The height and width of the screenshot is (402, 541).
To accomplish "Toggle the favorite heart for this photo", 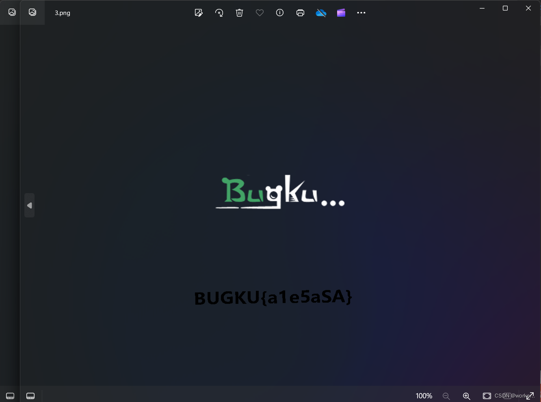I will tap(260, 13).
